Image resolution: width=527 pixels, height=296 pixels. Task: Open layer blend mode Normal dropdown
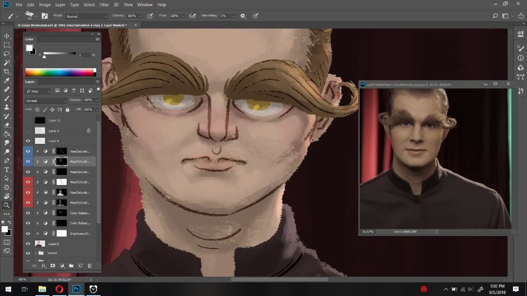click(x=46, y=101)
